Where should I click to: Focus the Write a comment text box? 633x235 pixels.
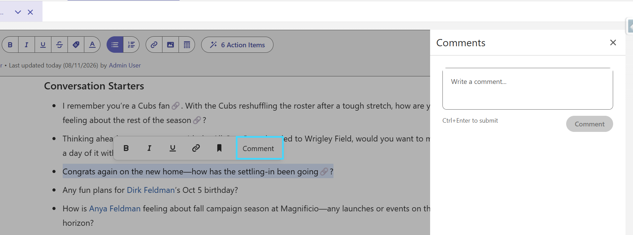(527, 89)
